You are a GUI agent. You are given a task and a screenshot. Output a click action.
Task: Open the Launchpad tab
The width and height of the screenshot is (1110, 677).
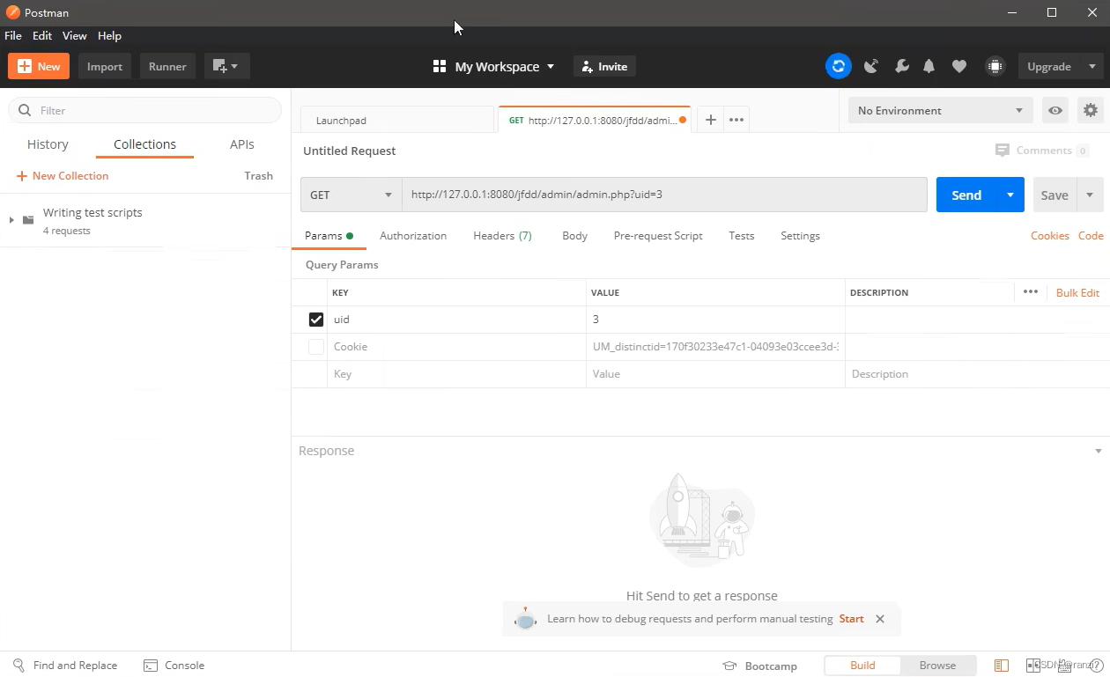[x=397, y=121]
